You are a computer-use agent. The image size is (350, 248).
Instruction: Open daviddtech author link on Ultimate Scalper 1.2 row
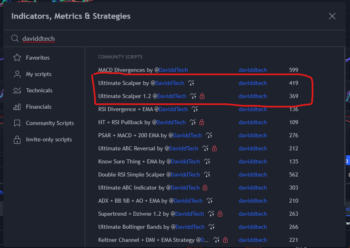pos(253,96)
